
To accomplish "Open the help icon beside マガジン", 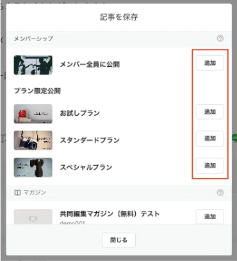I will point(220,192).
